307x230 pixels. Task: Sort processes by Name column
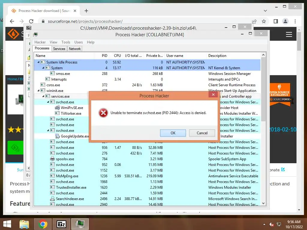(64, 55)
